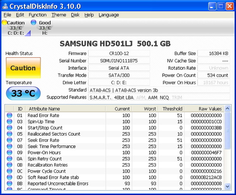
Task: Click status orb for Reported Uncorrectable Errors
Action: 10,184
